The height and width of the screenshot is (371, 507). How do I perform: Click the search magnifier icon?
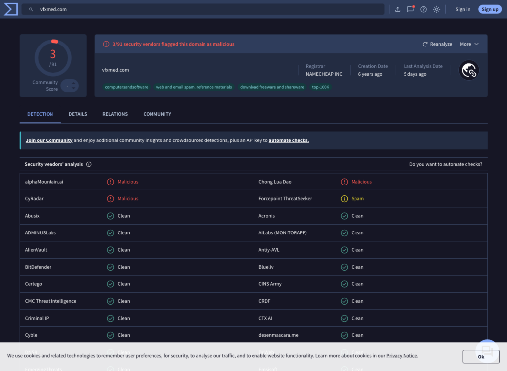[31, 9]
